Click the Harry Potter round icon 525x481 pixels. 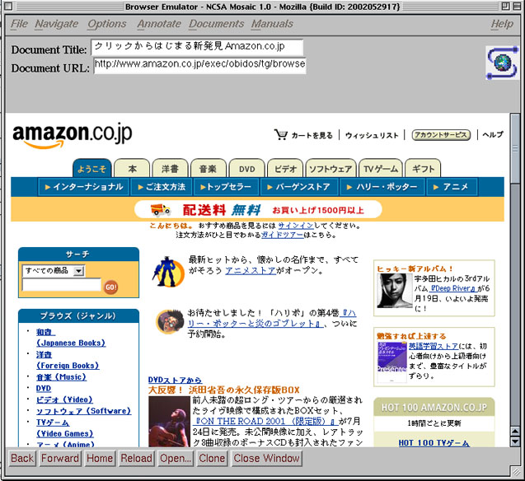[x=170, y=321]
